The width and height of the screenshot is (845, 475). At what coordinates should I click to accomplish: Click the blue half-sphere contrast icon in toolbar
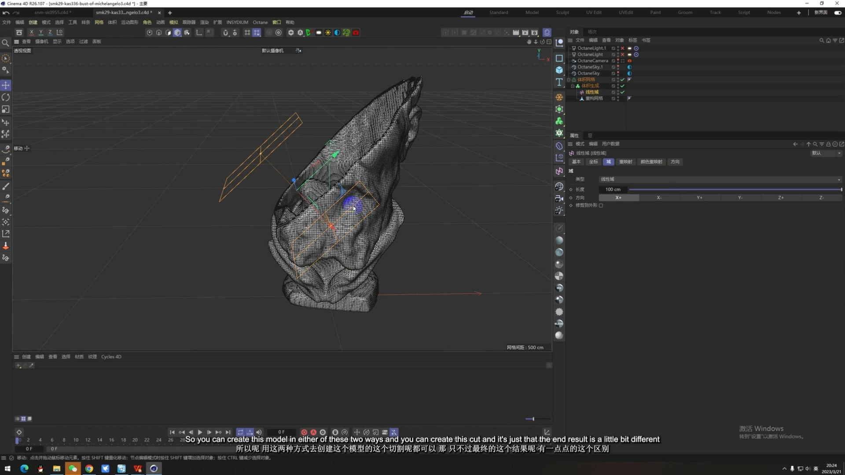pyautogui.click(x=337, y=33)
